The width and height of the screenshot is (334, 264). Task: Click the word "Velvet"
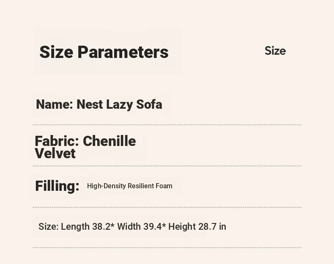[x=55, y=153]
